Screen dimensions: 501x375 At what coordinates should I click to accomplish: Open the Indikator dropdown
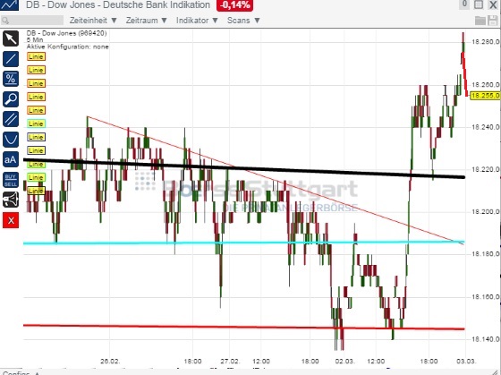pos(197,21)
